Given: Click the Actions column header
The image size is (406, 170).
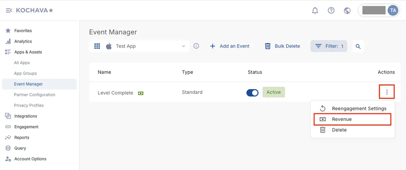Looking at the screenshot, I should pos(386,72).
